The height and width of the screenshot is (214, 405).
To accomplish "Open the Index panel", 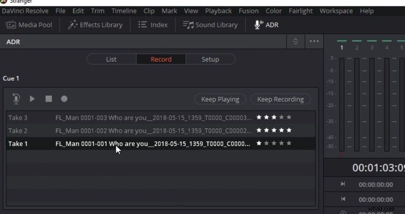I will pyautogui.click(x=153, y=25).
